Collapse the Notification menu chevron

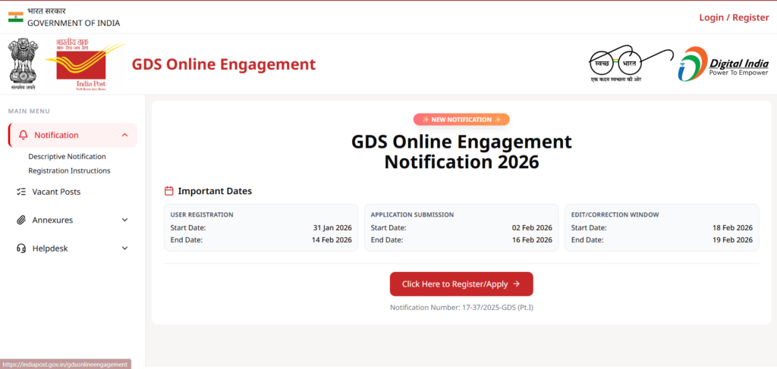[125, 135]
